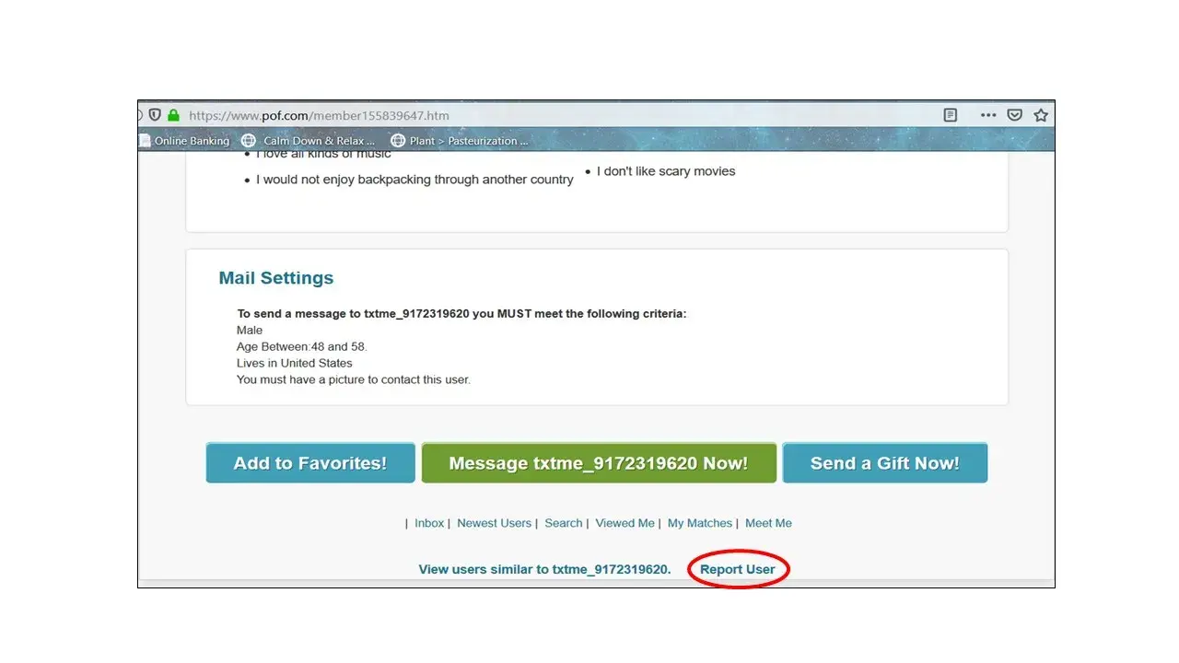The height and width of the screenshot is (663, 1179).
Task: Open page actions three-dot menu
Action: (x=988, y=115)
